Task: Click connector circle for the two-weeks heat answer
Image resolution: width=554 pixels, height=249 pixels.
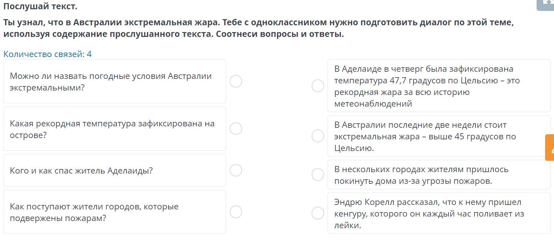Action: point(318,136)
